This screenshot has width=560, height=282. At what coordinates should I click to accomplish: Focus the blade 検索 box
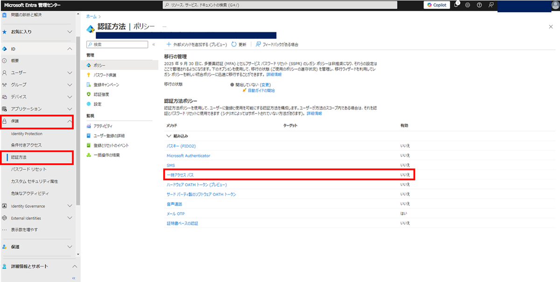click(117, 44)
